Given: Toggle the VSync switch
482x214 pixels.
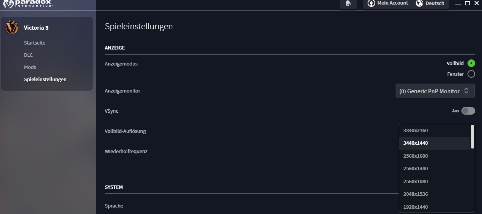Looking at the screenshot, I should click(x=468, y=111).
